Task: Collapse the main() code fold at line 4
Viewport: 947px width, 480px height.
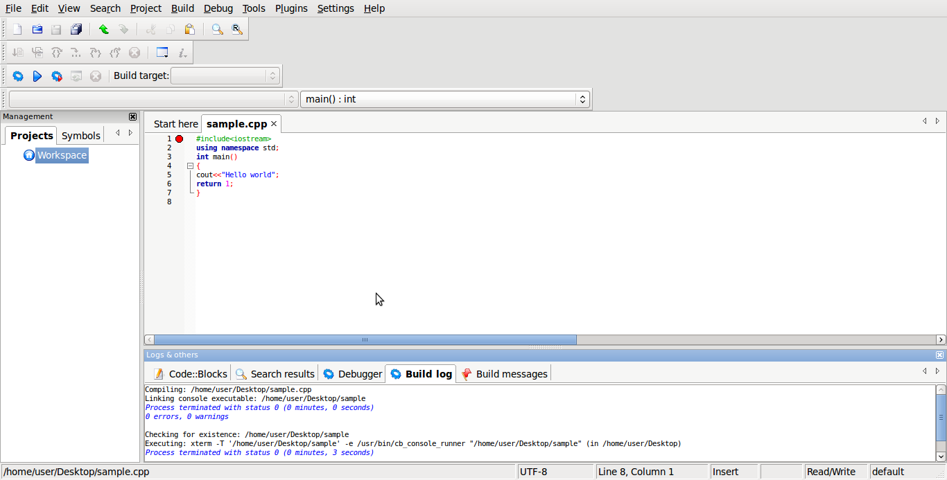Action: [190, 166]
